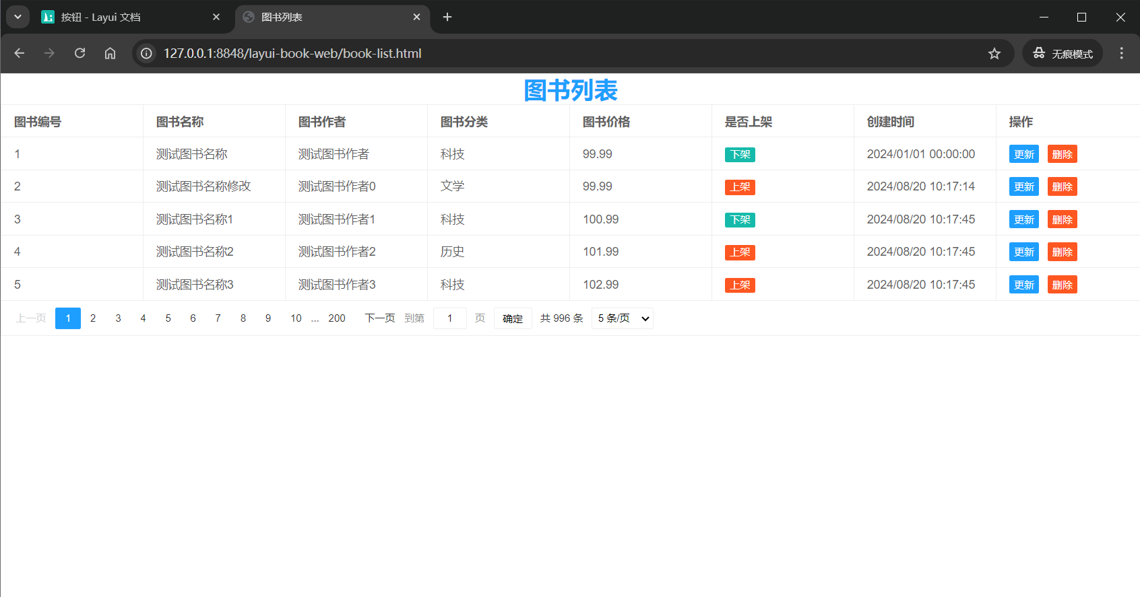1140x597 pixels.
Task: Click the 上一页 previous page link
Action: tap(31, 318)
